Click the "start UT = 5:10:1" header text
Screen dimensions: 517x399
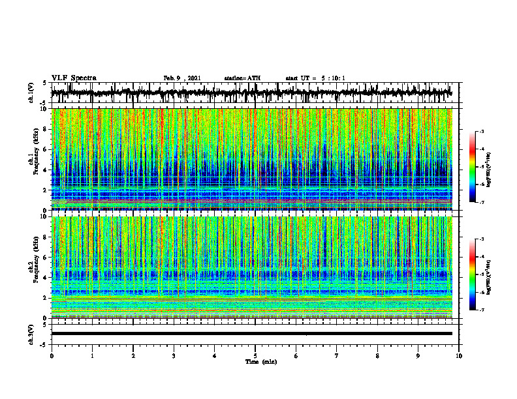tap(315, 78)
